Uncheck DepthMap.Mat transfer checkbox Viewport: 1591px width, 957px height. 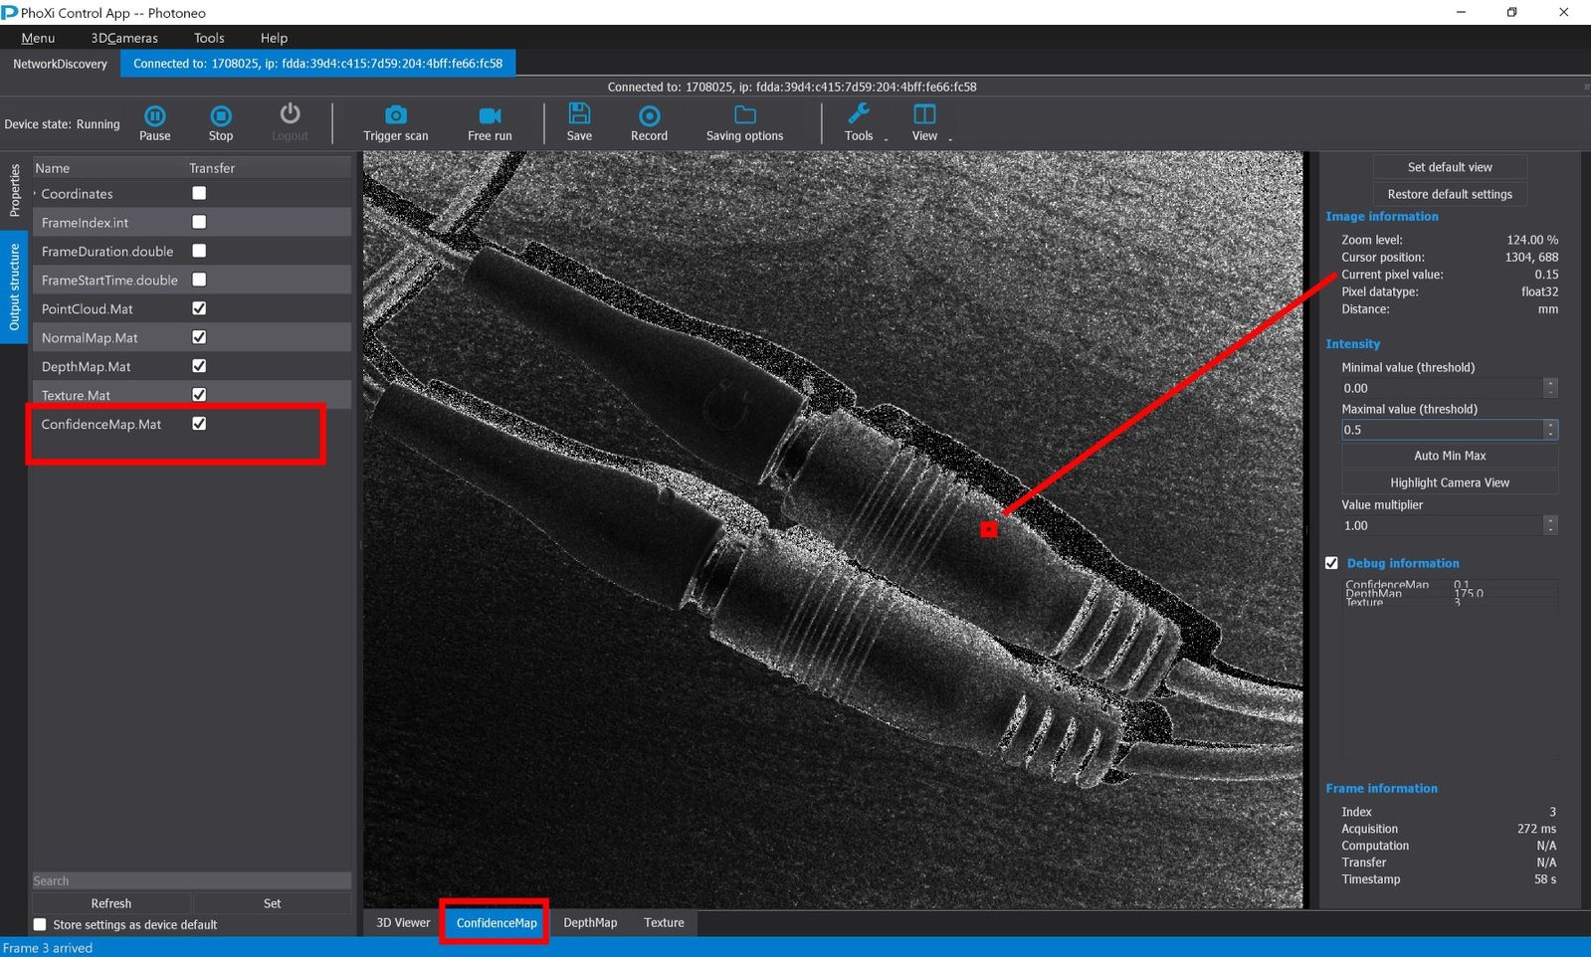point(199,366)
